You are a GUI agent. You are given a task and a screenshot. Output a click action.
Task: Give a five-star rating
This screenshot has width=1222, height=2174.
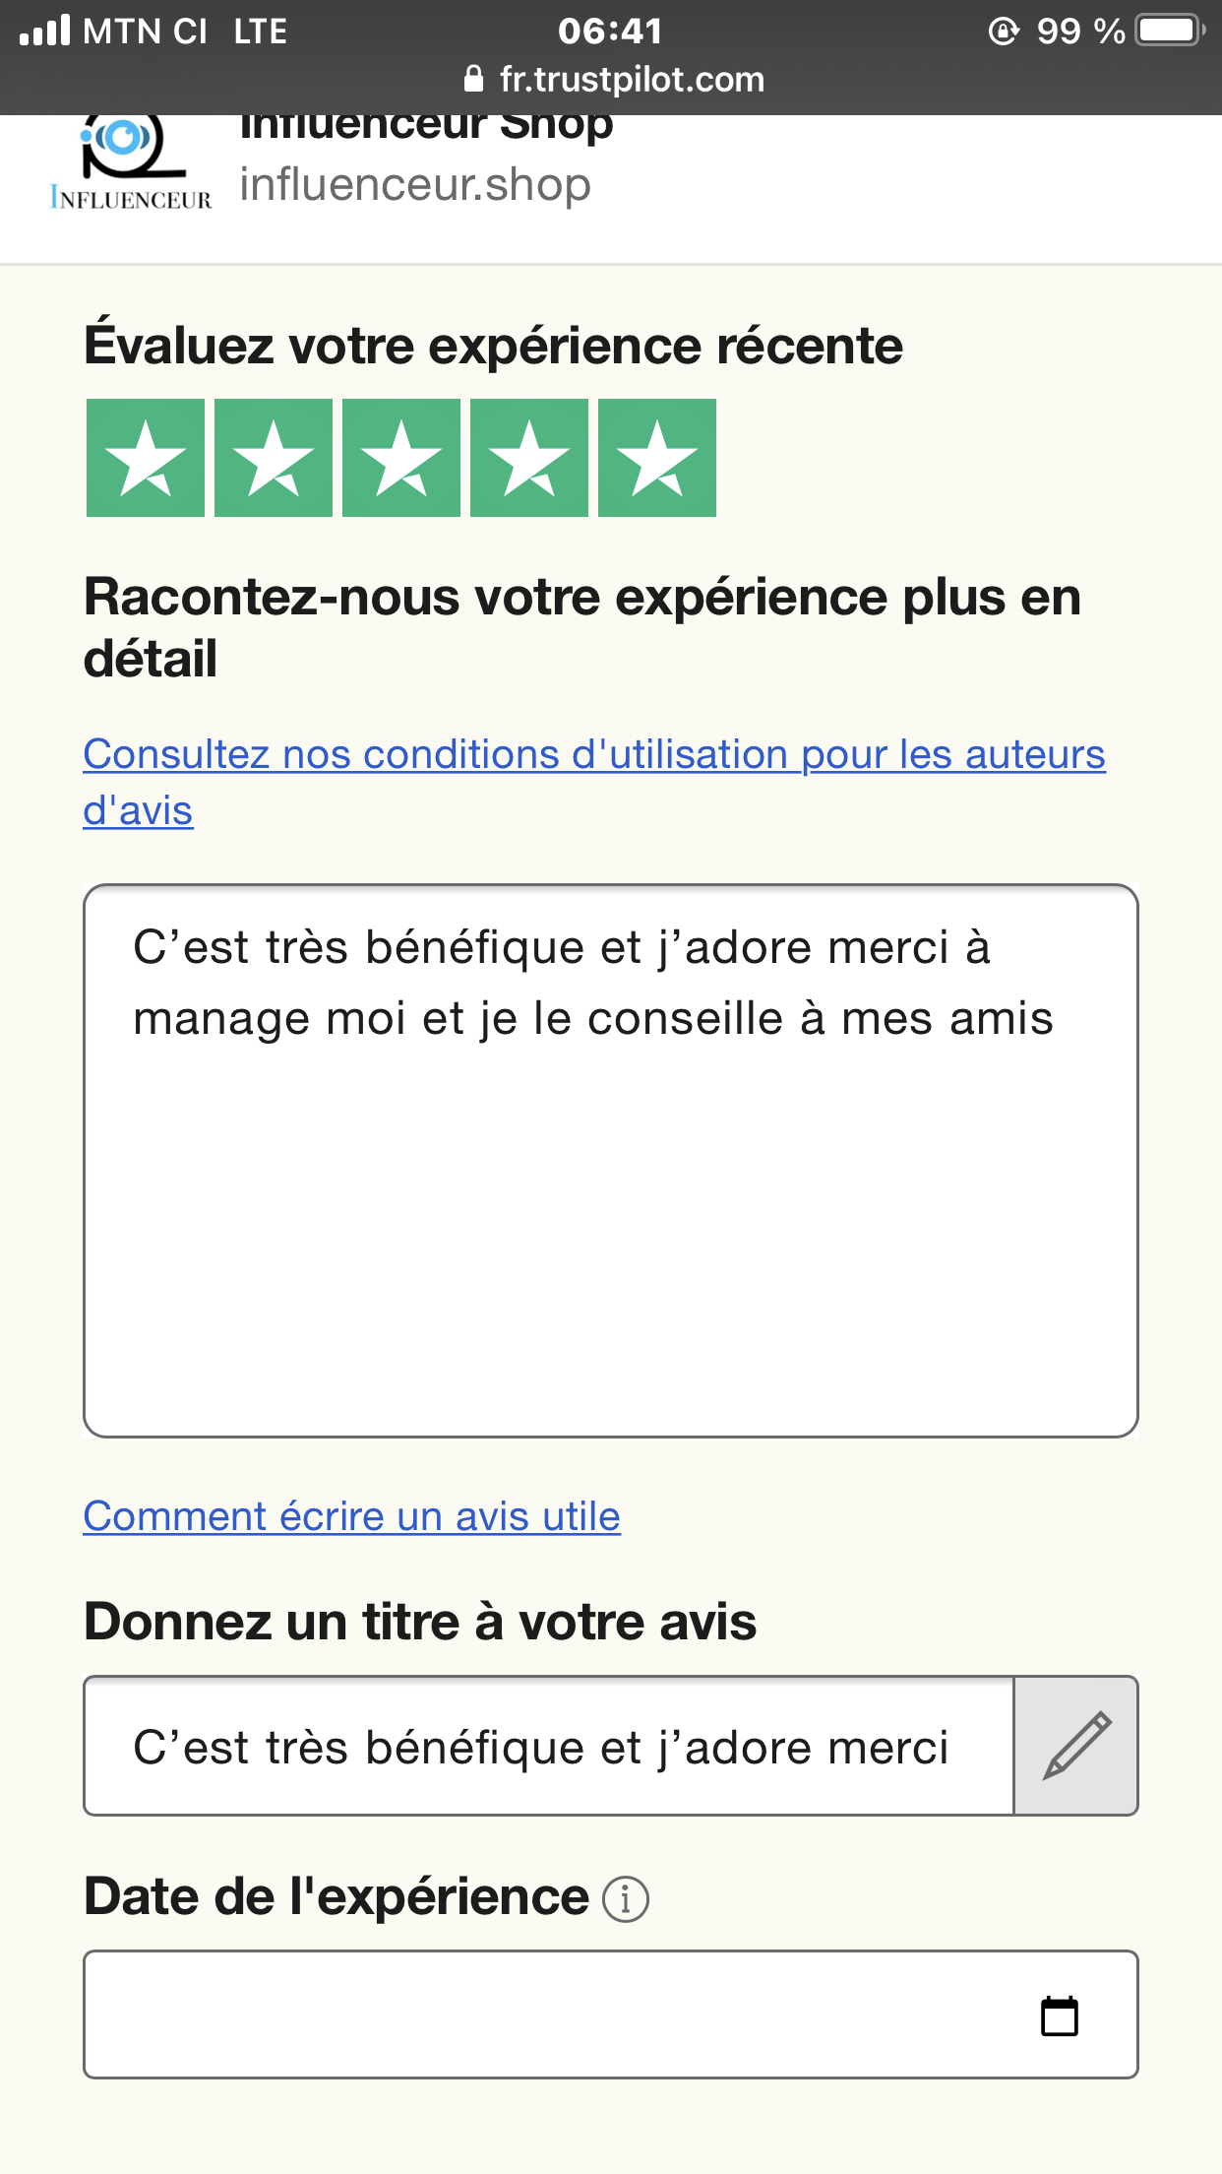(x=657, y=458)
